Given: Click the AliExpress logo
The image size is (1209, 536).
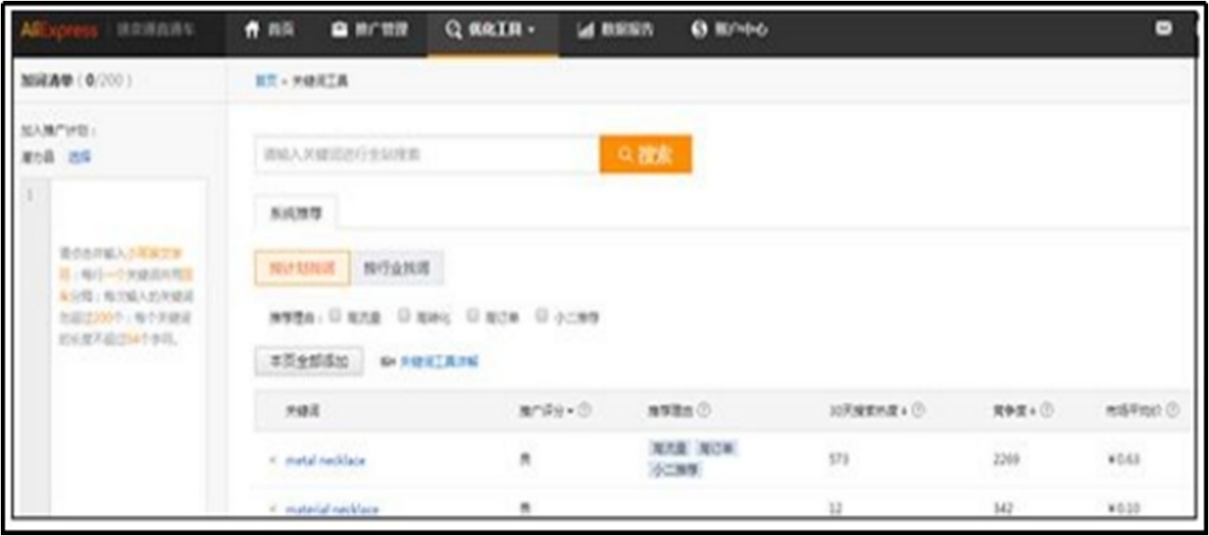Looking at the screenshot, I should (x=59, y=30).
